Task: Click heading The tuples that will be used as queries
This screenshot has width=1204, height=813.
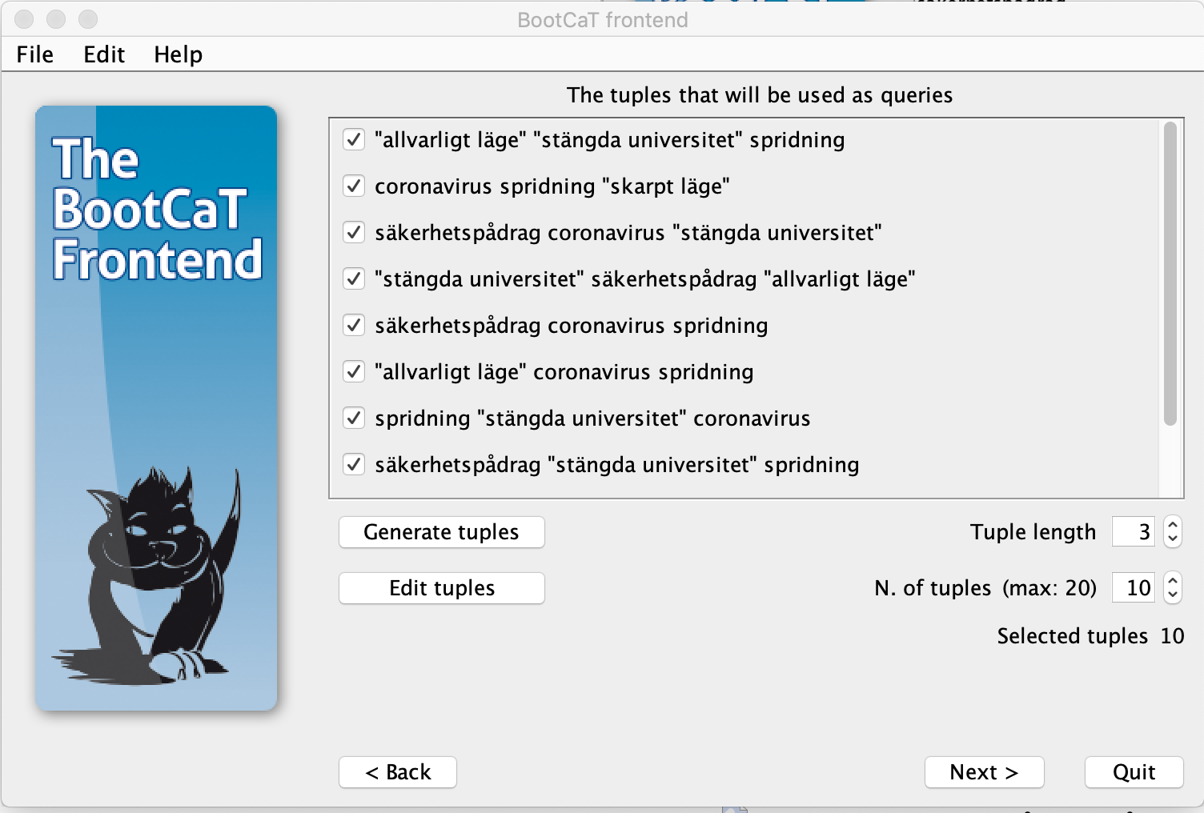Action: [760, 95]
